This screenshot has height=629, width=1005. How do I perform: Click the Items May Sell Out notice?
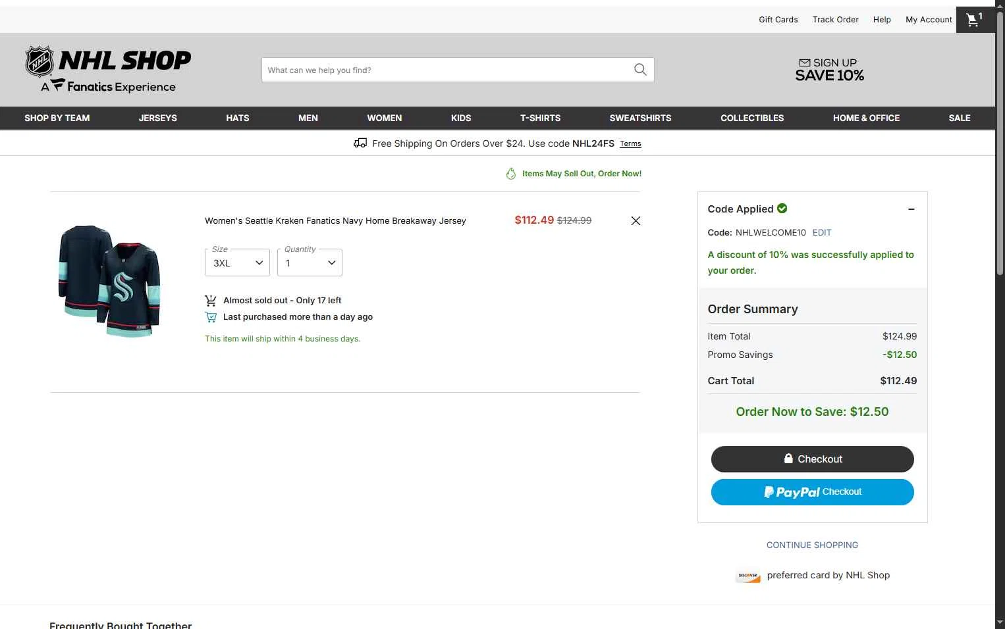tap(582, 174)
